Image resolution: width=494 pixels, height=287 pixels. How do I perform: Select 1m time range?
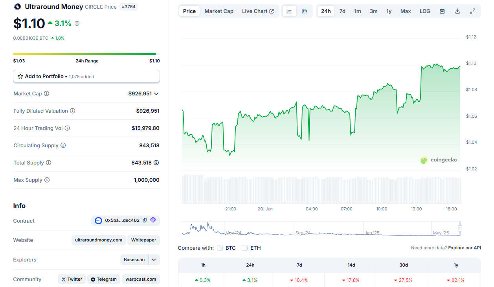[x=358, y=11]
